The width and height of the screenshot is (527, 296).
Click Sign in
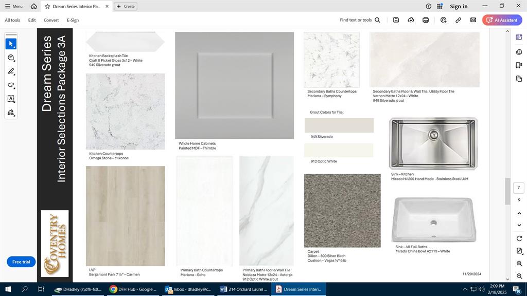459,6
